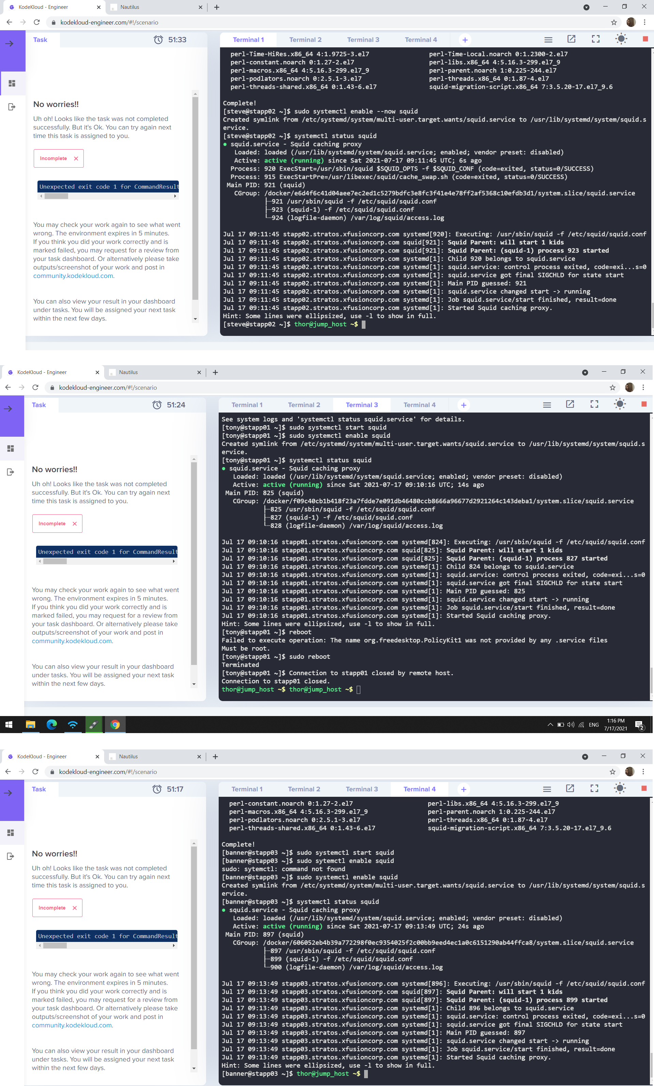
Task: Click hamburger menu icon in 51:17 terminal toolbar
Action: 547,789
